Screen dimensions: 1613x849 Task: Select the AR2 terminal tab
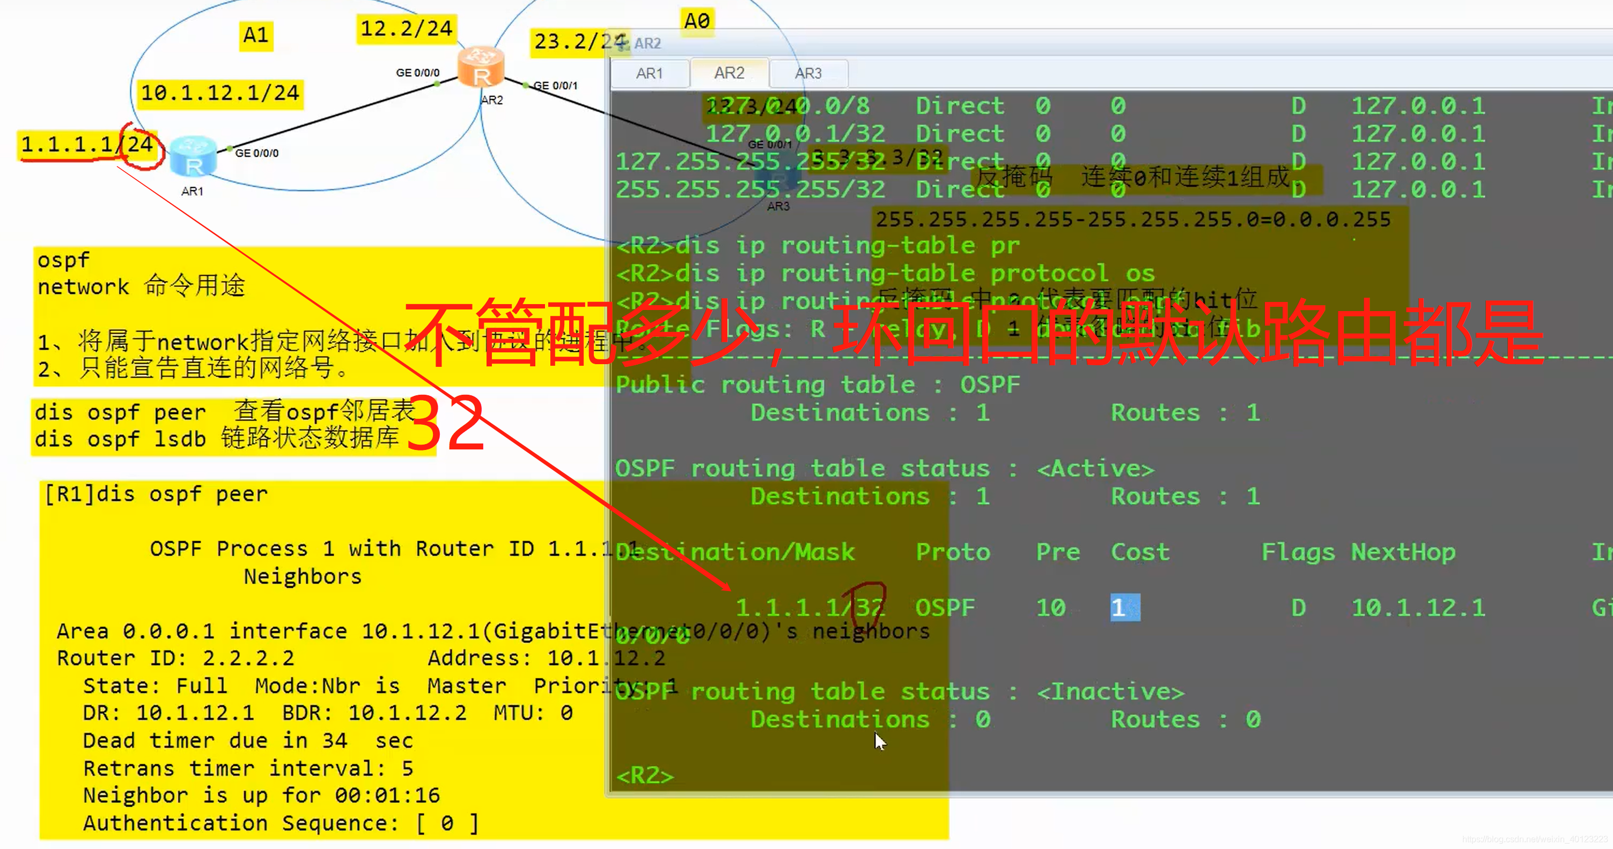(x=729, y=73)
